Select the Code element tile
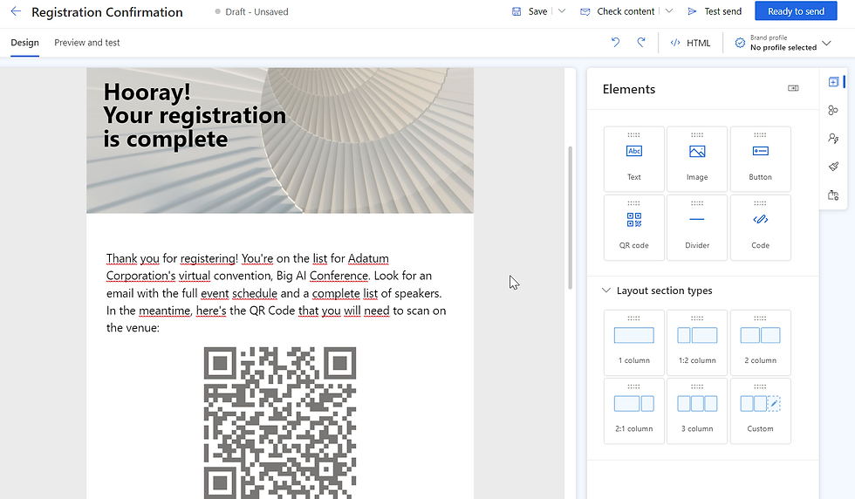This screenshot has width=855, height=499. tap(760, 228)
